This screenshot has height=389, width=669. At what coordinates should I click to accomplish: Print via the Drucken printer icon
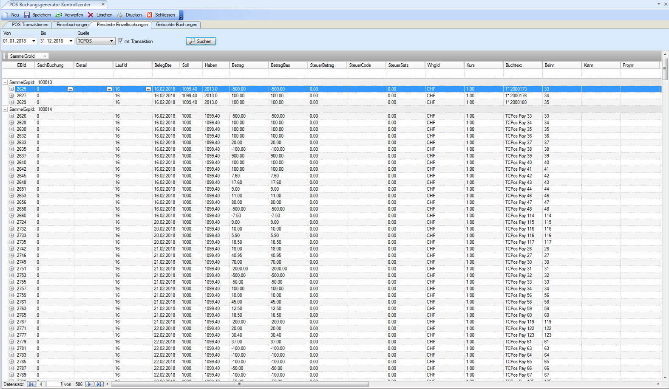point(120,15)
